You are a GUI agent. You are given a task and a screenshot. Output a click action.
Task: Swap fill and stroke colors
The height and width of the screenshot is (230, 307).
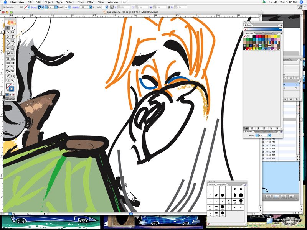coord(13,84)
